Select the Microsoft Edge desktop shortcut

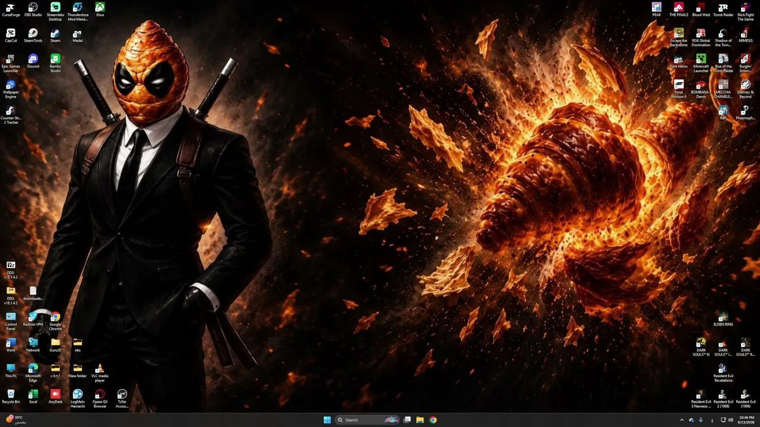(x=33, y=373)
